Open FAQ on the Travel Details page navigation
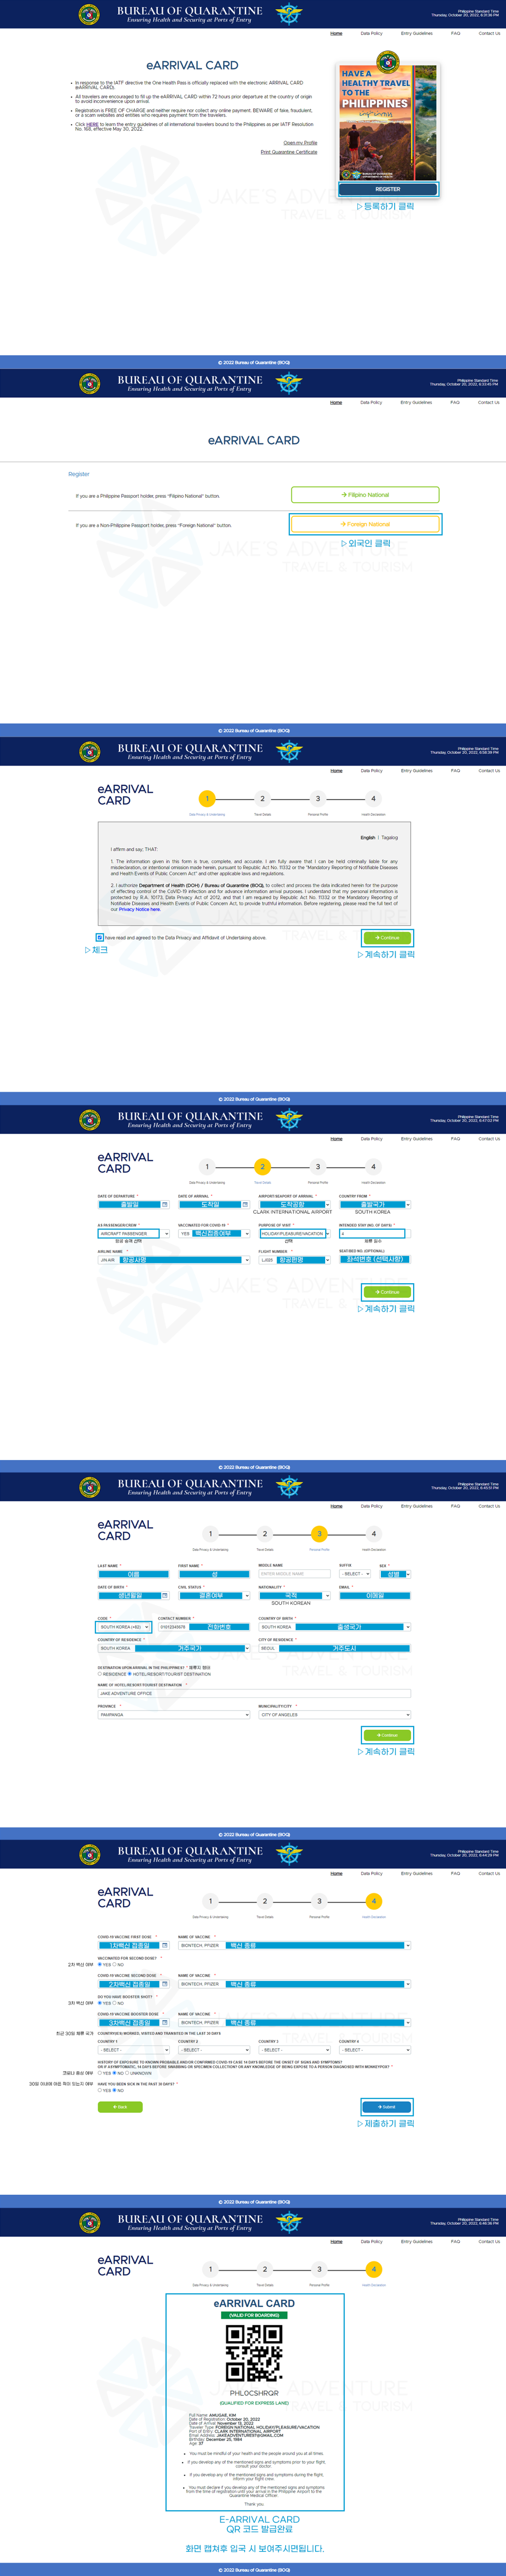This screenshot has height=2576, width=506. point(455,1139)
